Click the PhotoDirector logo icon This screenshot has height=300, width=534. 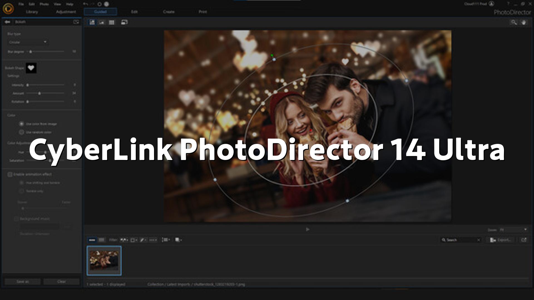point(8,9)
